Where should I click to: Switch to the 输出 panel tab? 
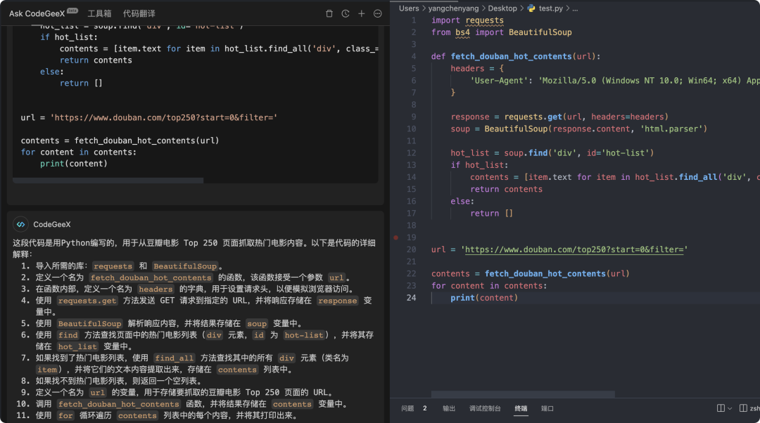click(449, 408)
